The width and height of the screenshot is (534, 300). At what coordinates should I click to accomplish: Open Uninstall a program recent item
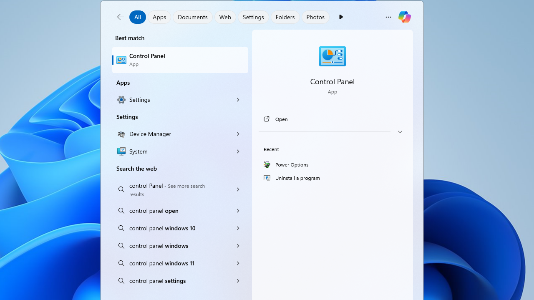(x=297, y=178)
